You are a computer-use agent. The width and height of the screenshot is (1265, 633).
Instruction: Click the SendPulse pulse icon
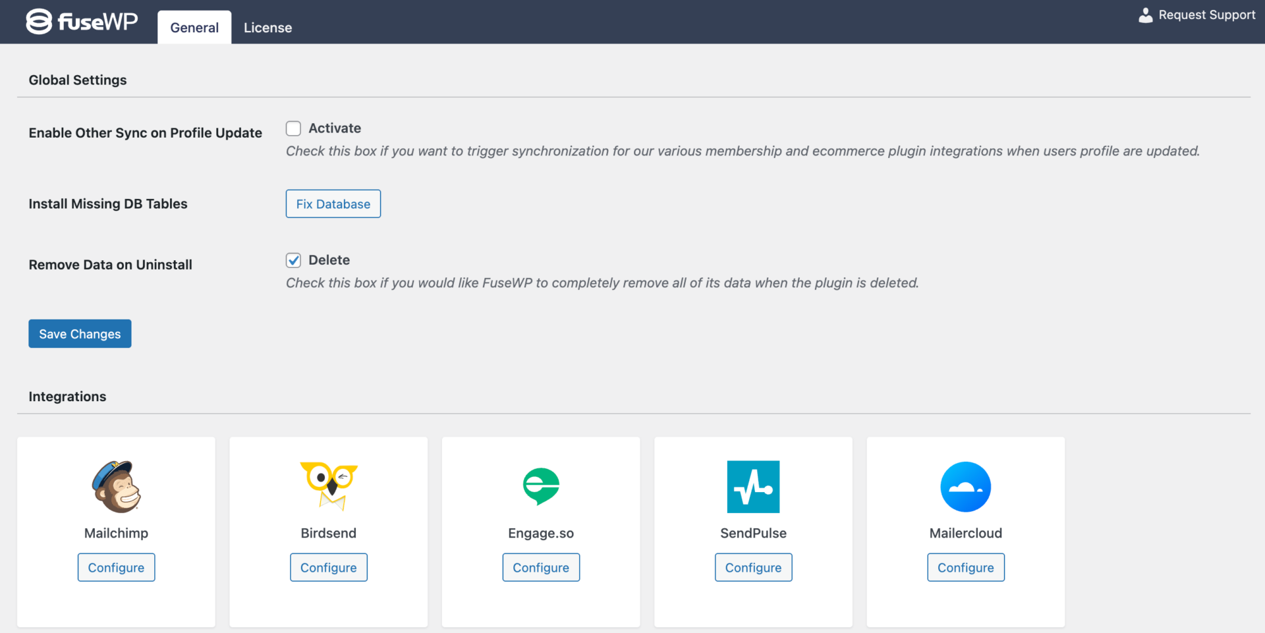tap(753, 486)
